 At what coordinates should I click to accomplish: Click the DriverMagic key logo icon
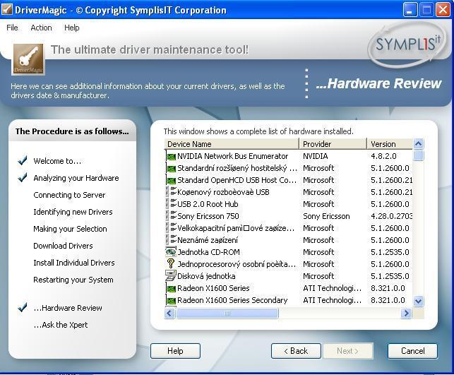(x=28, y=59)
